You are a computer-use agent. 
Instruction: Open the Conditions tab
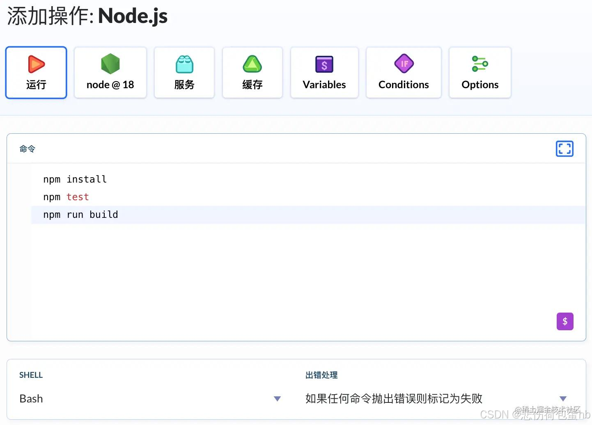pos(404,73)
